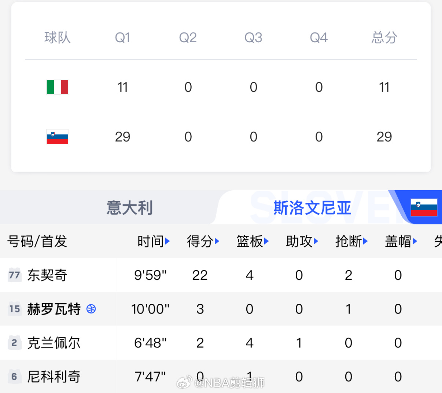442x393 pixels.
Task: Select the 斯洛文尼亚 team tab
Action: (312, 207)
